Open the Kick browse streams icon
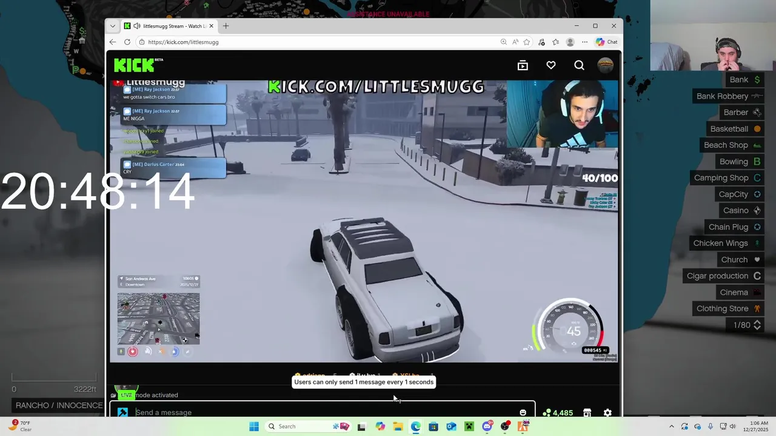The width and height of the screenshot is (776, 436). (x=523, y=65)
